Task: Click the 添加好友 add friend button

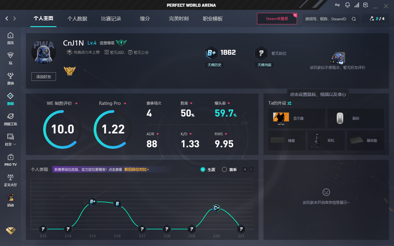Action: [x=43, y=77]
